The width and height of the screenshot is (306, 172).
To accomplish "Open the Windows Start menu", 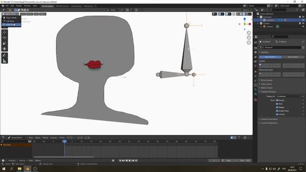I will (4, 169).
